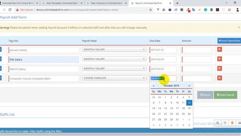
Task: Delete the January Salary payroll row
Action: [220, 49]
